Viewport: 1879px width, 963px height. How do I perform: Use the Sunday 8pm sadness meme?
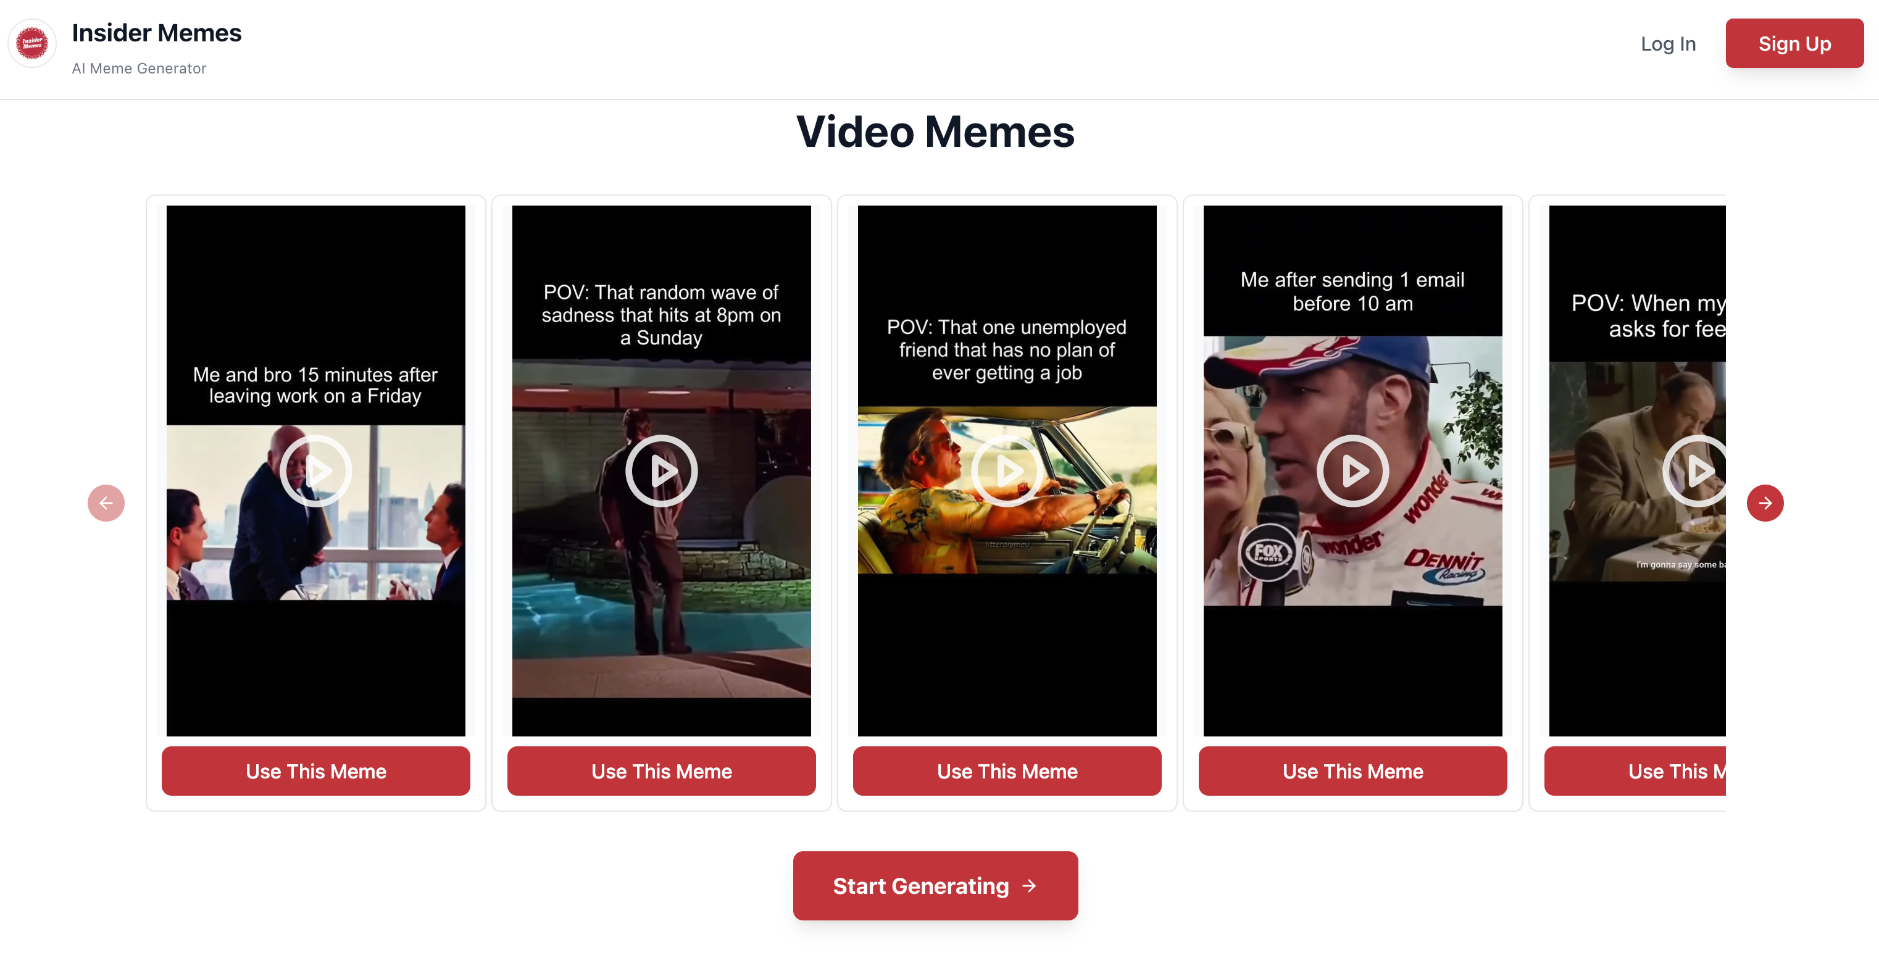661,770
